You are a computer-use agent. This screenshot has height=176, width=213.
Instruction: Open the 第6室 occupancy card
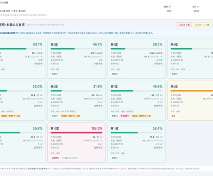[76, 101]
